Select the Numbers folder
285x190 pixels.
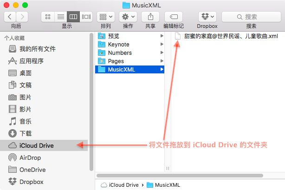tap(119, 52)
